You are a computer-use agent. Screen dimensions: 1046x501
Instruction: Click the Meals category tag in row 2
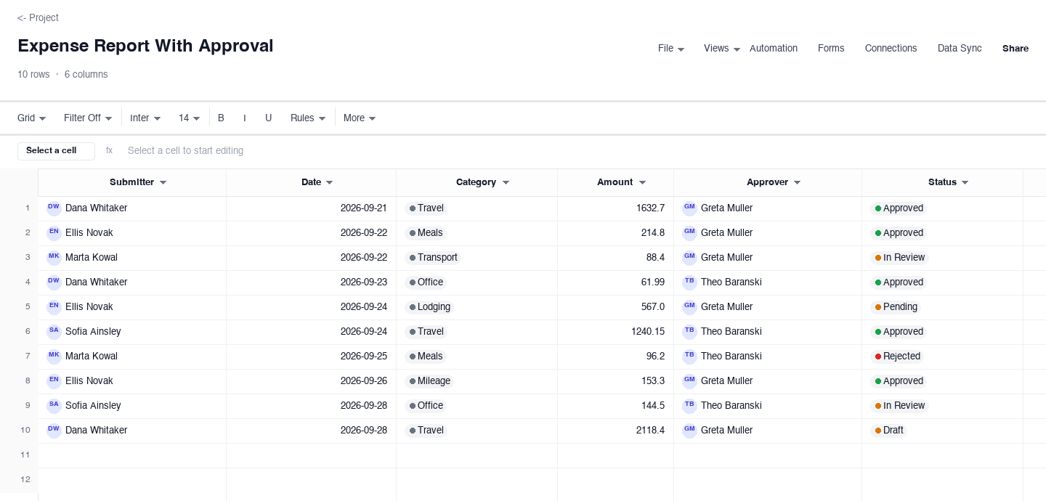pyautogui.click(x=426, y=233)
